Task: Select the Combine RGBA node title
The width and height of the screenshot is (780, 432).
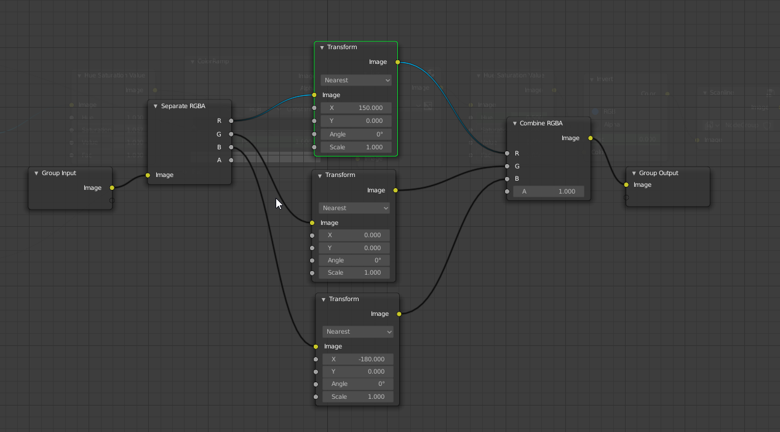Action: point(541,124)
